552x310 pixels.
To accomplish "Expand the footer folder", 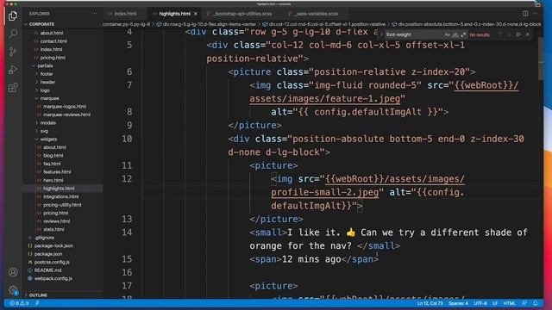I will click(x=47, y=74).
